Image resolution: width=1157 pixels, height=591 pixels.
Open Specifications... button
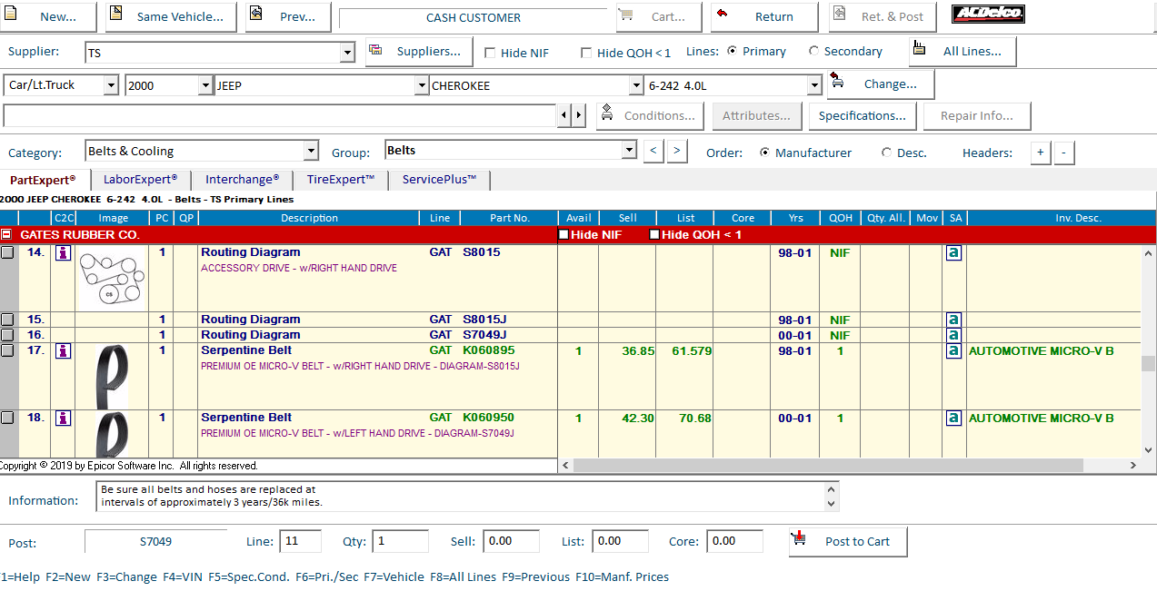[862, 116]
